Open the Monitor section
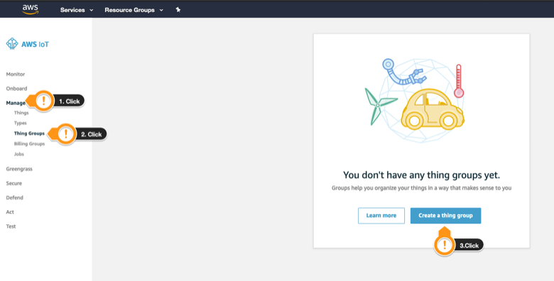Viewport: 554px width, 281px height. pos(16,74)
